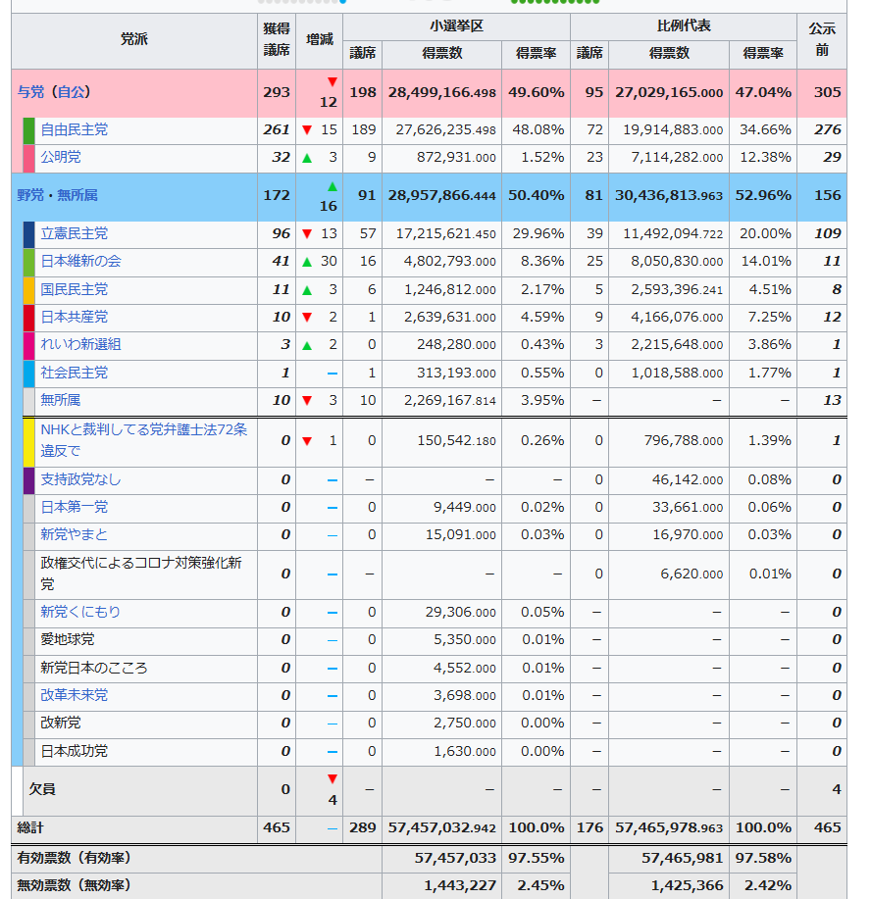Open the 無所属 link
Screen dimensions: 871x899
click(60, 400)
